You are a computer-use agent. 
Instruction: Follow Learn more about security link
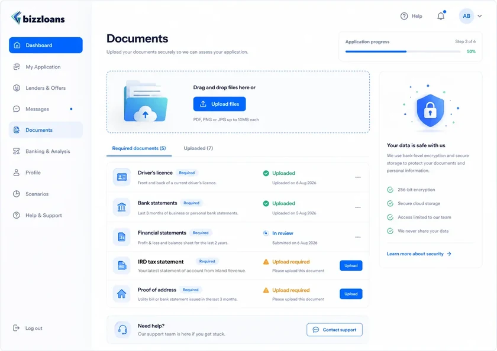(x=419, y=254)
